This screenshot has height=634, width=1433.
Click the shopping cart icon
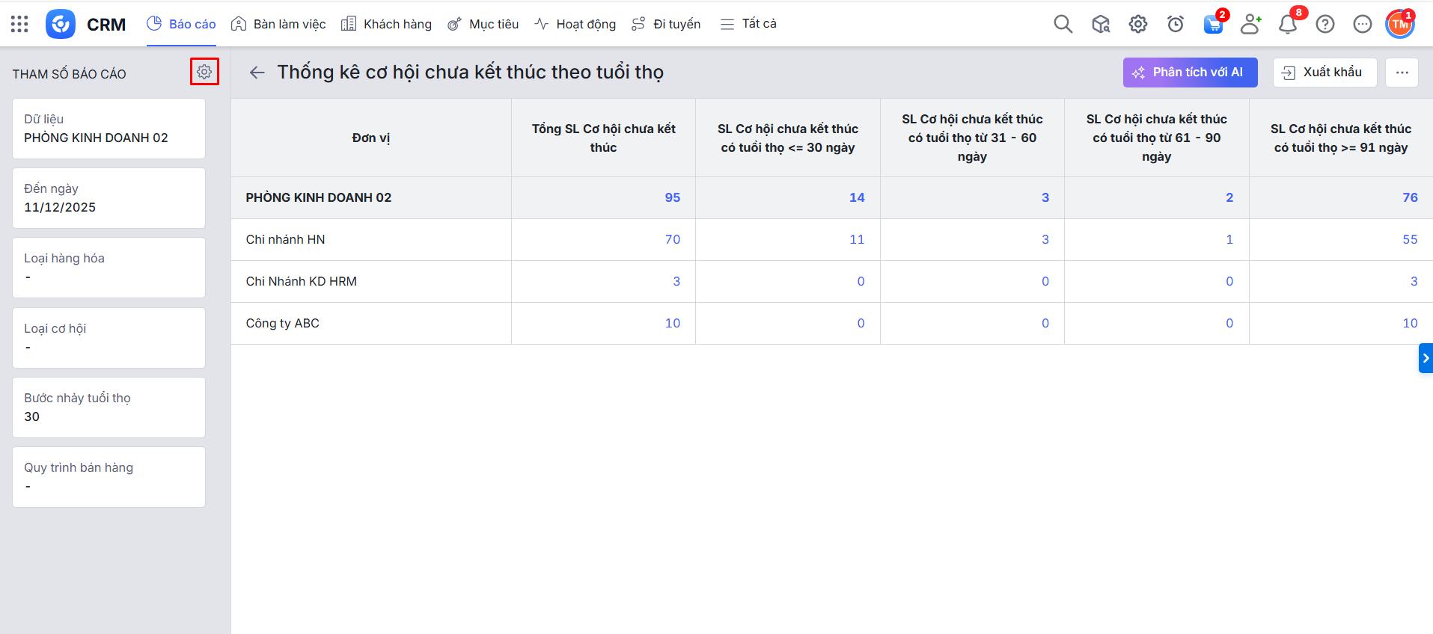[1213, 25]
